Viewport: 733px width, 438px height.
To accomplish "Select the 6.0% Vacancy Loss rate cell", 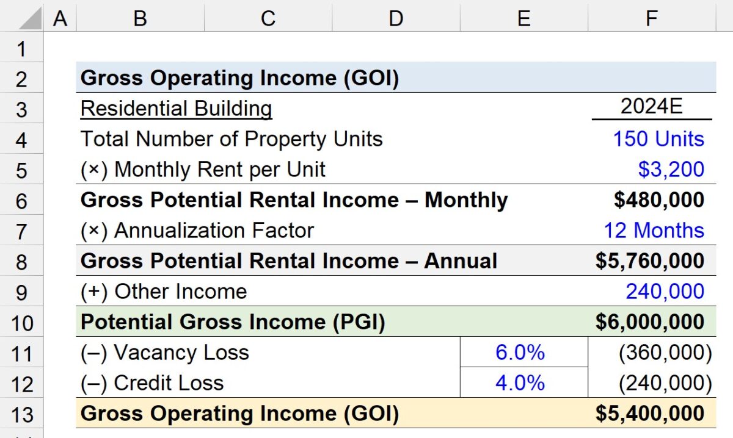I will (523, 353).
